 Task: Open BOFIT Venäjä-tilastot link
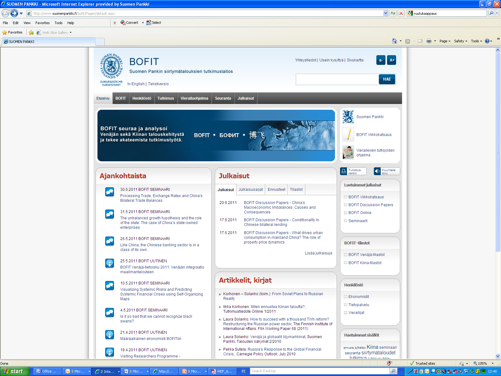coord(367,255)
